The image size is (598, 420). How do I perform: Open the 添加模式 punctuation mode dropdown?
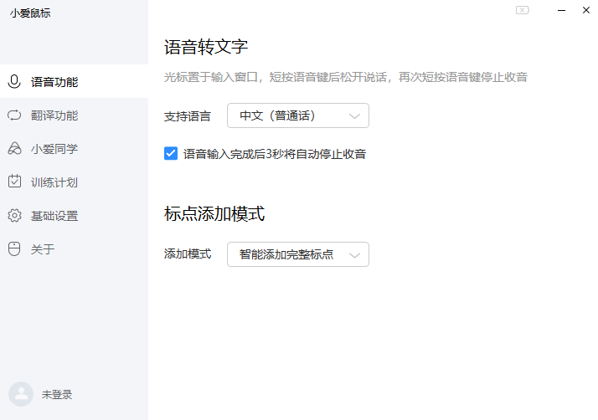tap(297, 254)
